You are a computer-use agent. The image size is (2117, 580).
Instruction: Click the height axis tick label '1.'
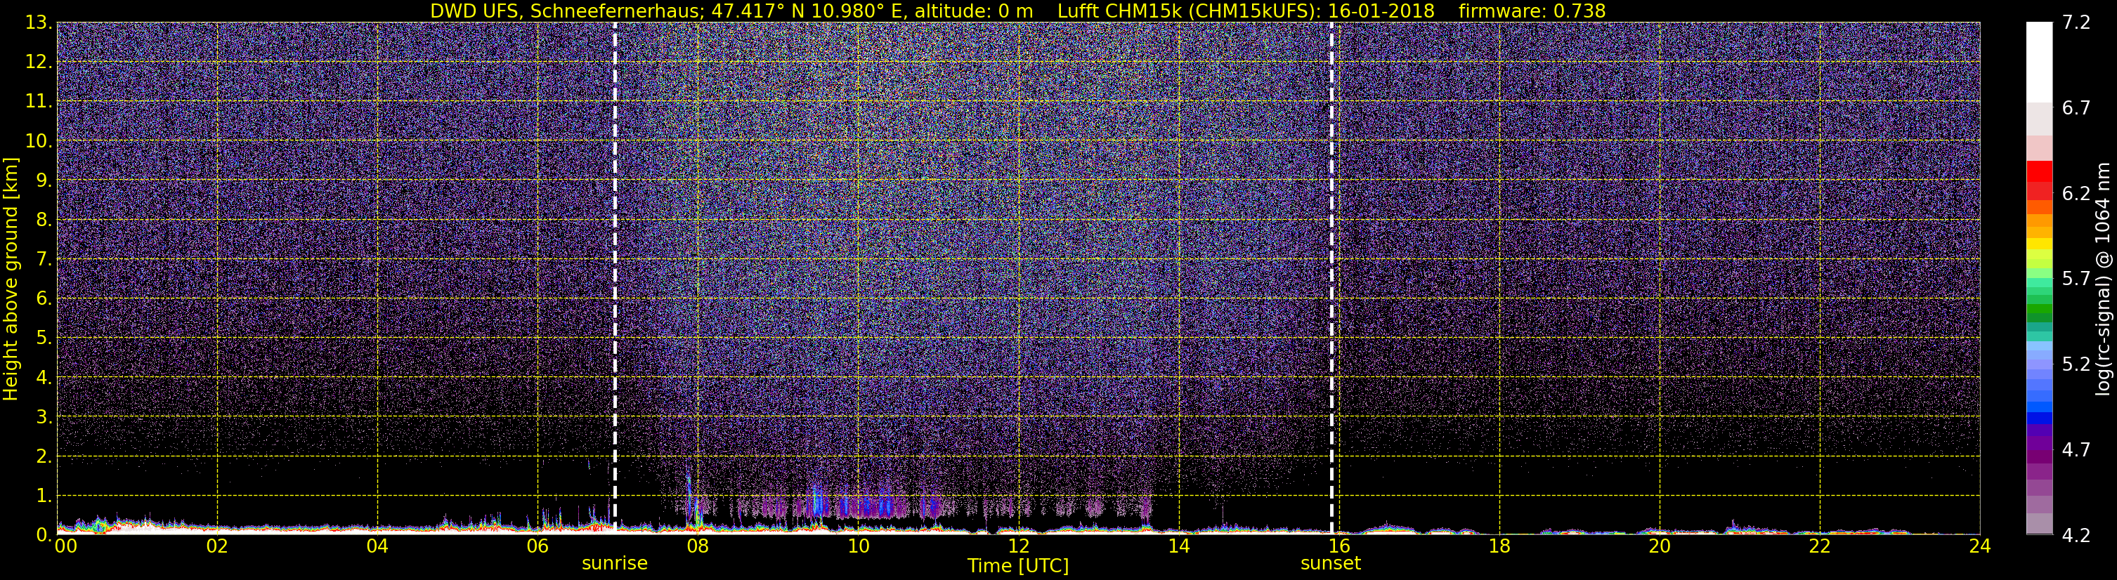[44, 496]
